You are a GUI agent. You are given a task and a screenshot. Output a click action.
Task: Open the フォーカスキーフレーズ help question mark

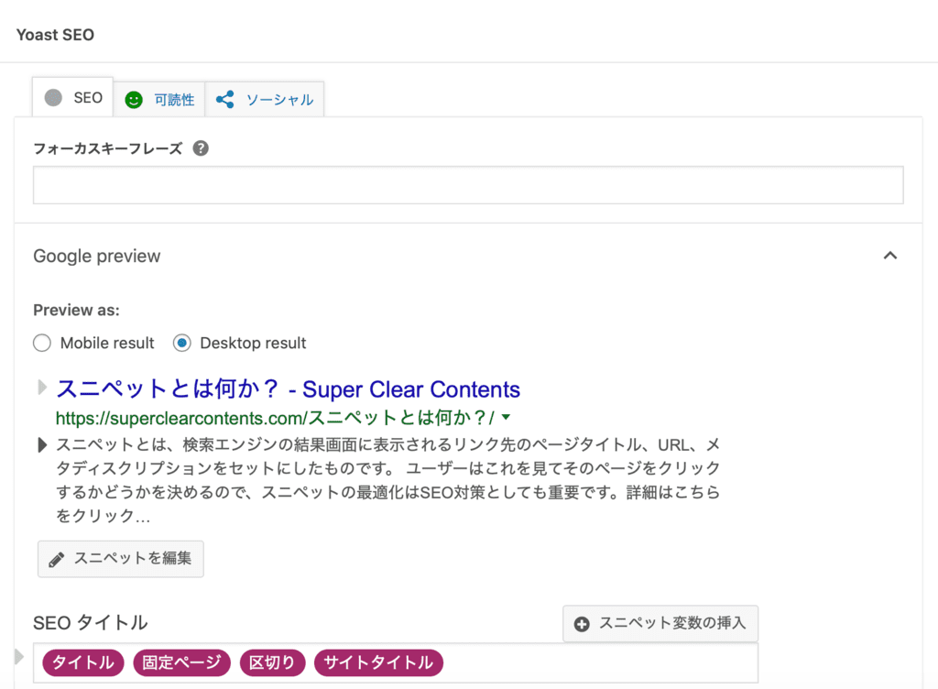pyautogui.click(x=200, y=148)
